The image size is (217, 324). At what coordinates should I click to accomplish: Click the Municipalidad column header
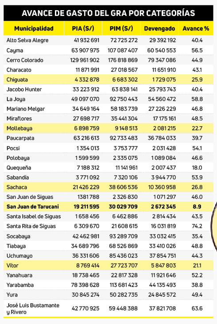click(34, 28)
